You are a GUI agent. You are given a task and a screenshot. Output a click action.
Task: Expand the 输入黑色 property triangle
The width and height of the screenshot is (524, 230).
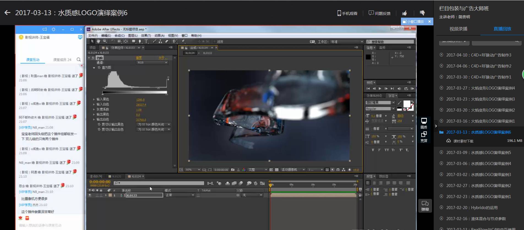94,99
